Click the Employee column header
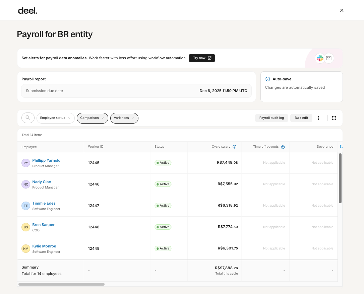This screenshot has width=364, height=294. click(29, 147)
